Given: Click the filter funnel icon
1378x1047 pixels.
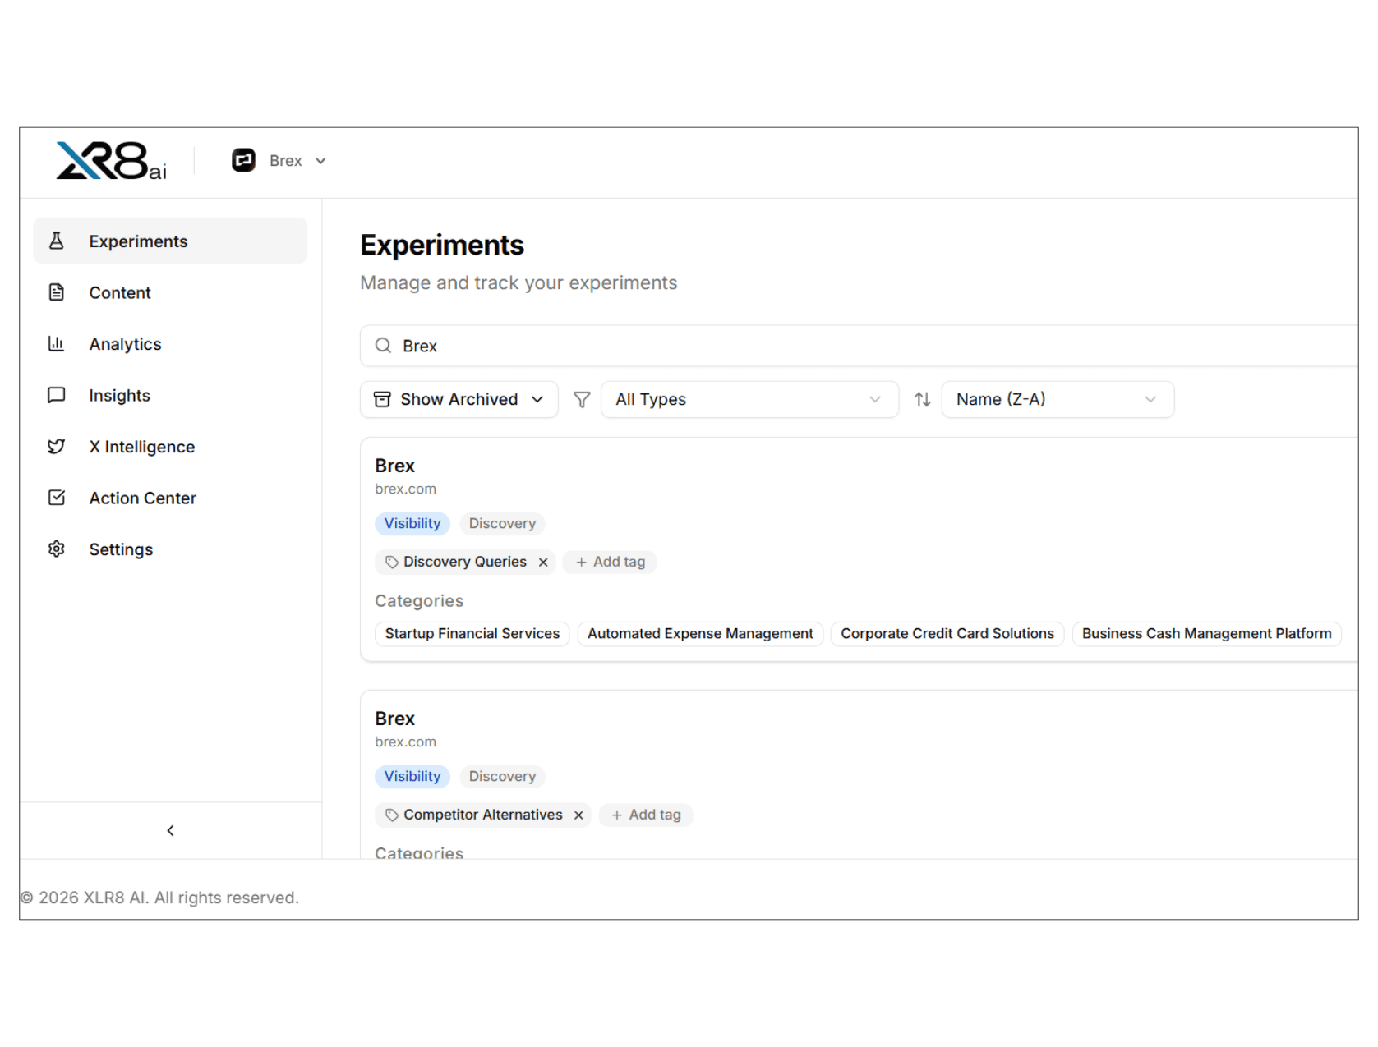Looking at the screenshot, I should click(582, 399).
